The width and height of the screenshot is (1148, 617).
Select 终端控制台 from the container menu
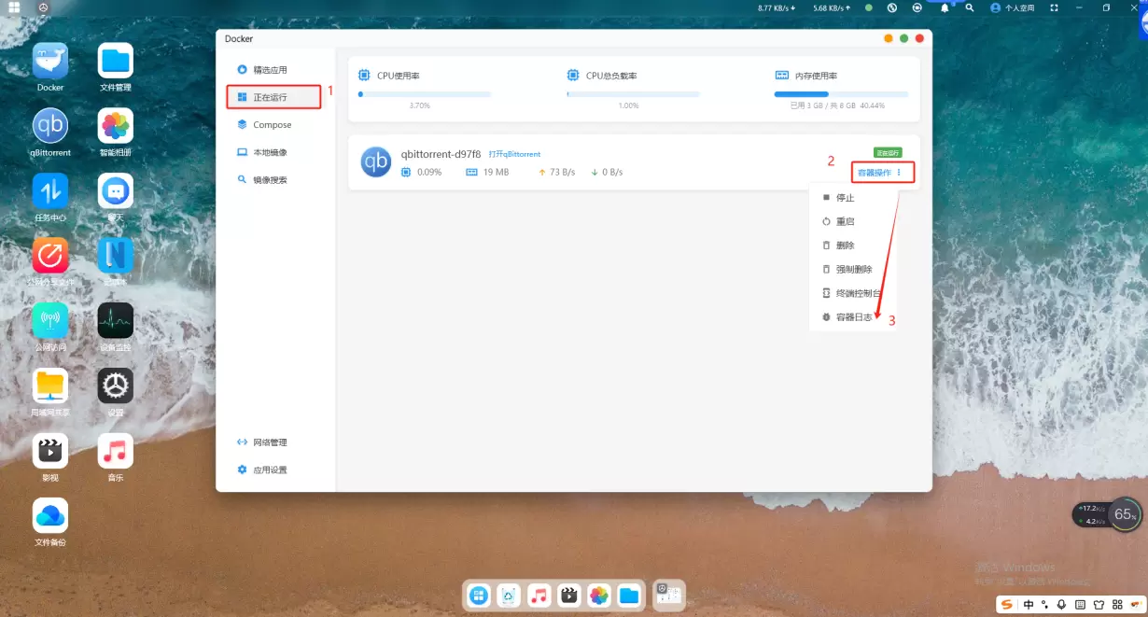[857, 293]
